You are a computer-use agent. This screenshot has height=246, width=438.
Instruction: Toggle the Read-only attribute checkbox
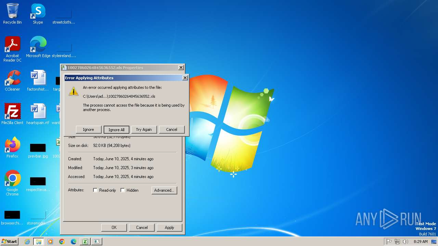coord(95,190)
